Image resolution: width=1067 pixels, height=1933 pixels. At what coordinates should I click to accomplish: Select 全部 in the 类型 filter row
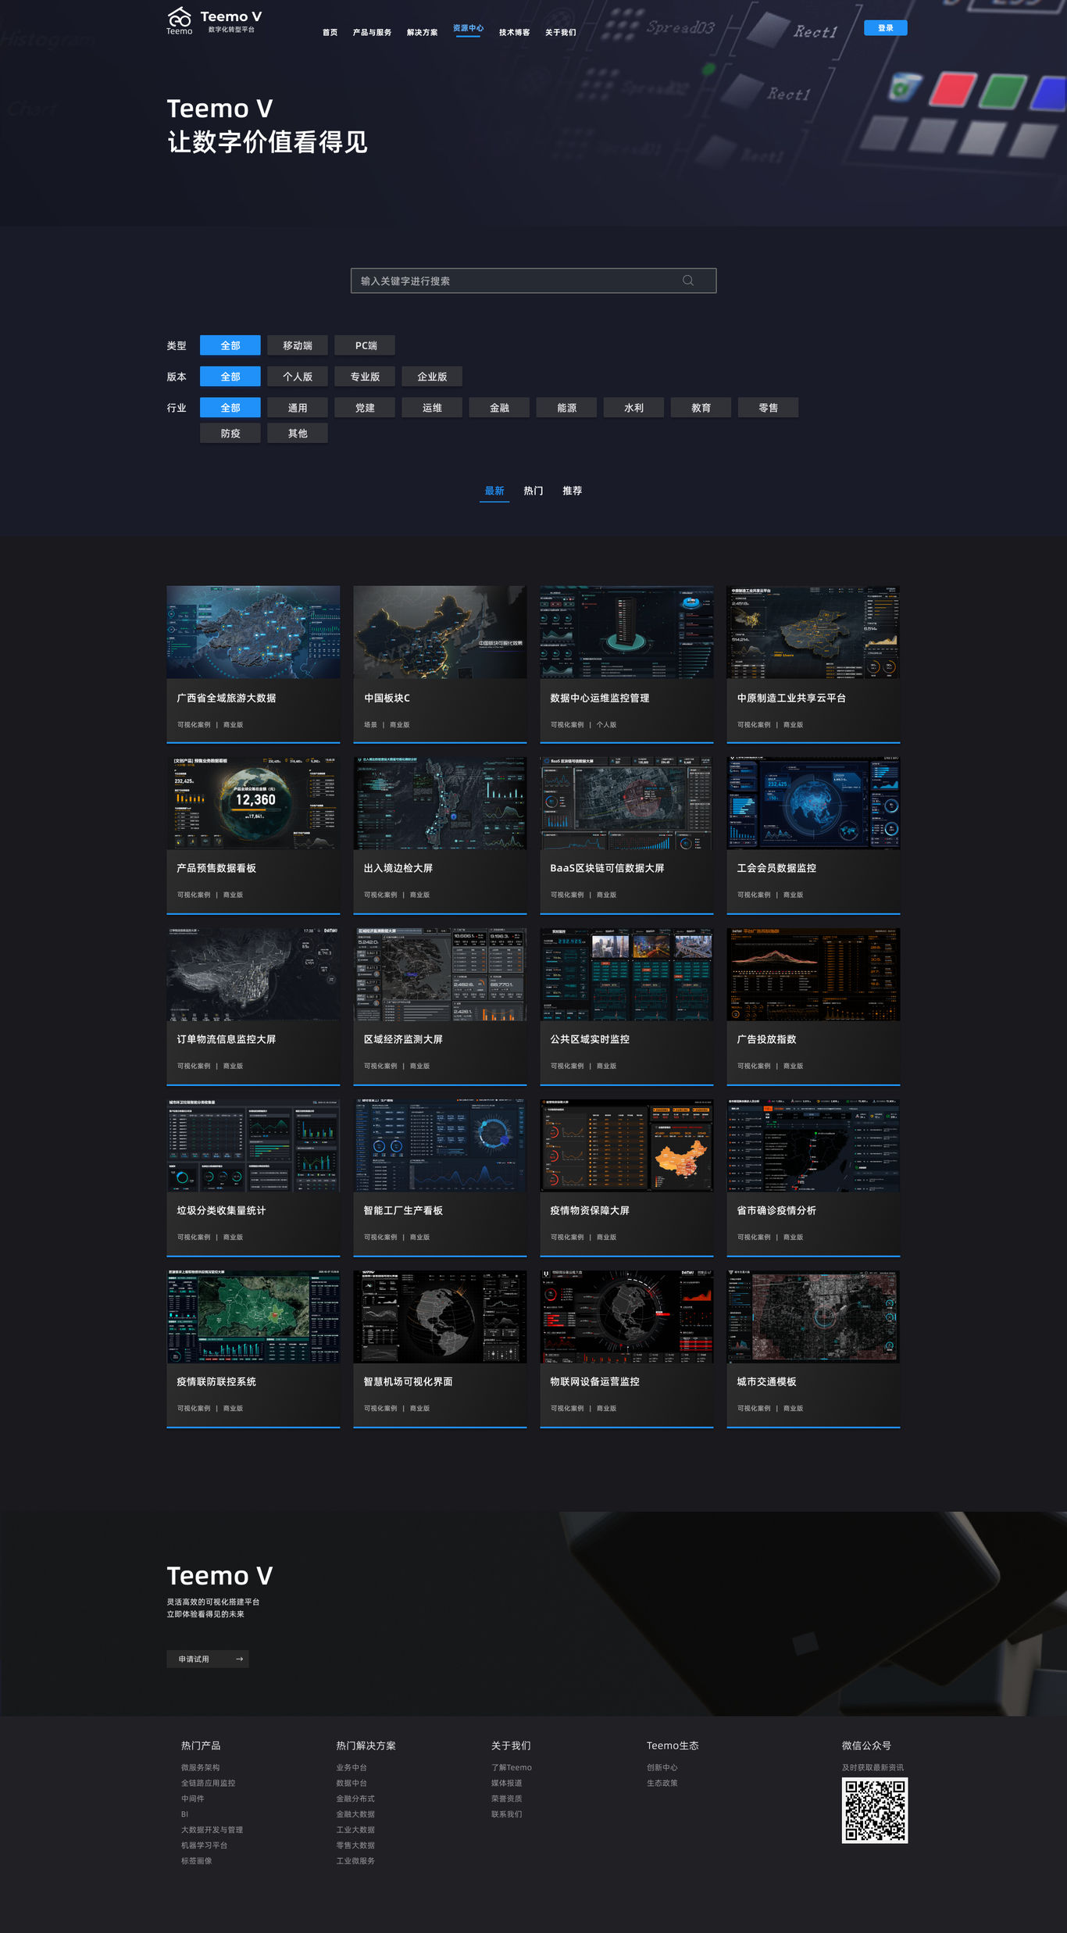(x=230, y=345)
